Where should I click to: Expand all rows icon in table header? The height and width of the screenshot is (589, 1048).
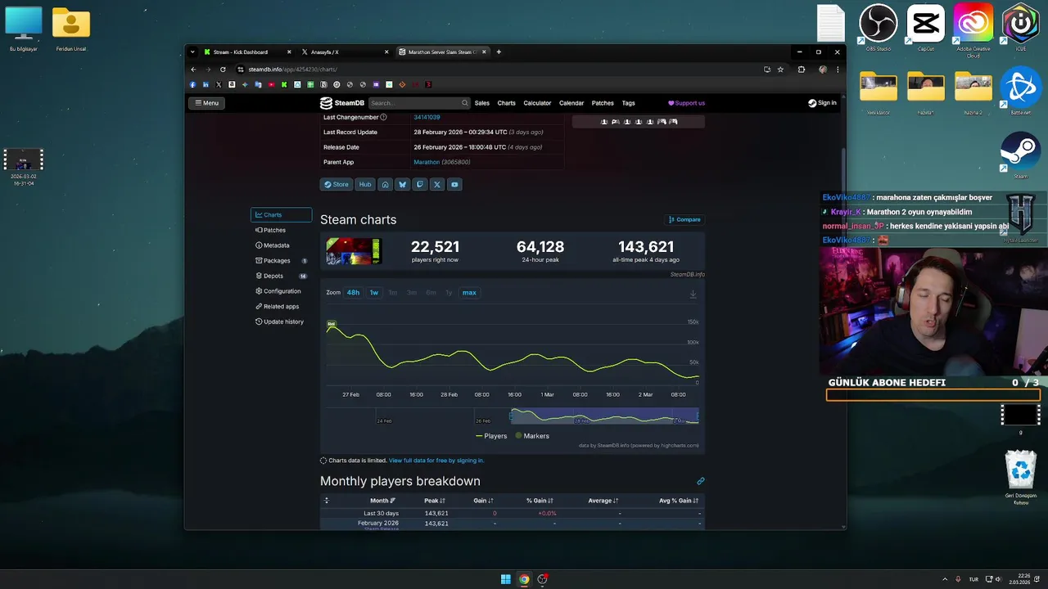coord(326,501)
